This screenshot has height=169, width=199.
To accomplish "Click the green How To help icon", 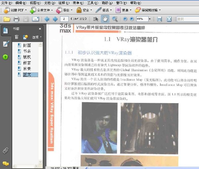I will pyautogui.click(x=5, y=57).
